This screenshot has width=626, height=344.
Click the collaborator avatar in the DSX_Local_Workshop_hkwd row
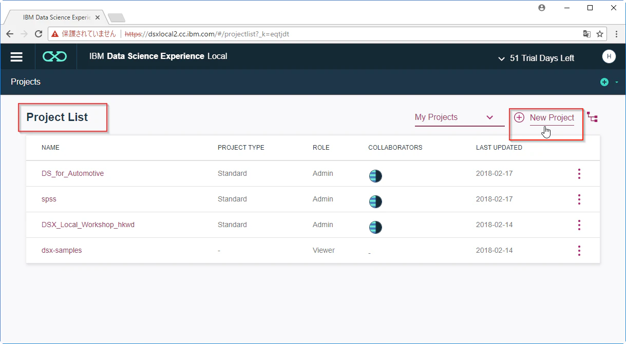[375, 227]
